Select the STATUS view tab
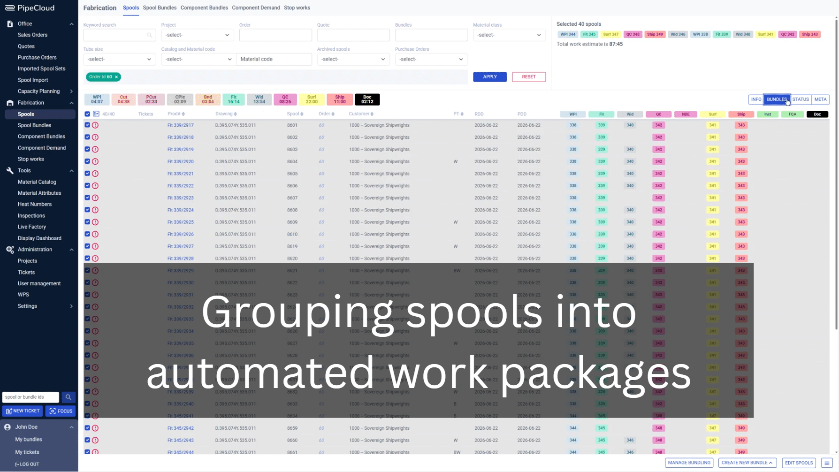 (801, 99)
